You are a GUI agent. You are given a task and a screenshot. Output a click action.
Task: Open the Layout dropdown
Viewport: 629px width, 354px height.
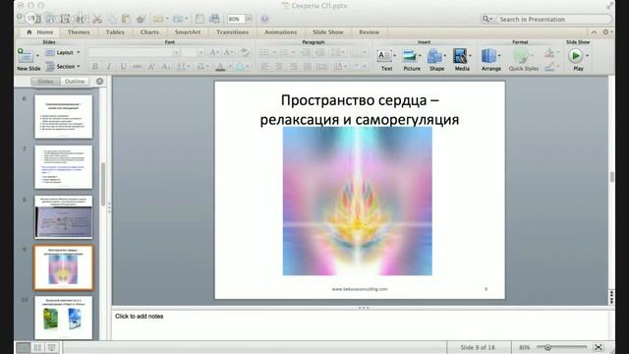(63, 52)
